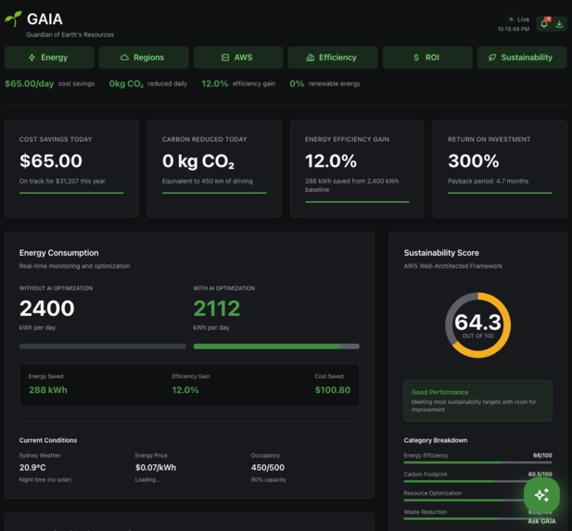Image resolution: width=572 pixels, height=531 pixels.
Task: Open the AWS tab
Action: click(x=238, y=57)
